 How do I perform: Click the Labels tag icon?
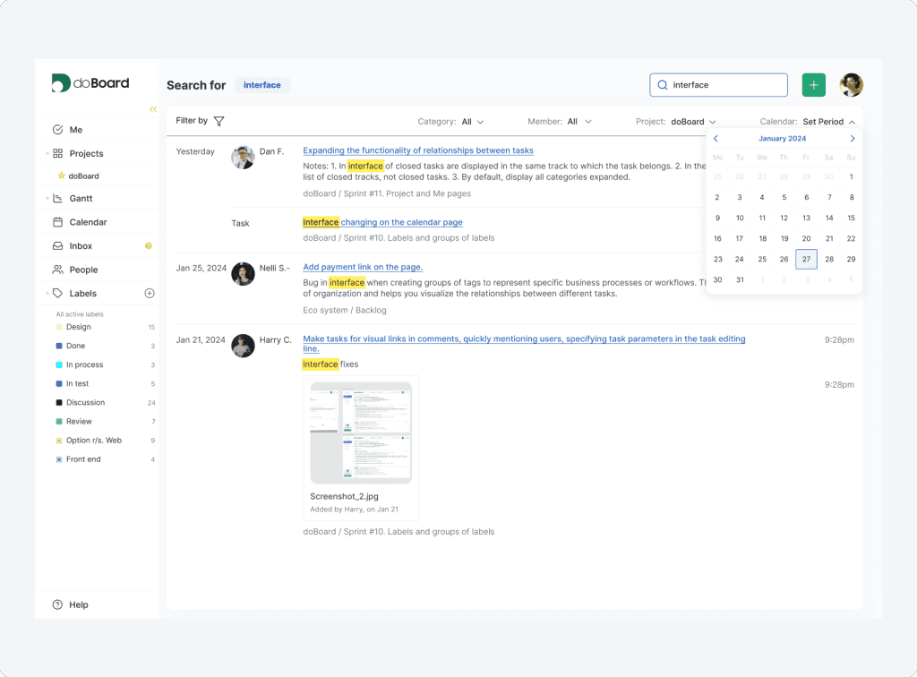pos(57,293)
